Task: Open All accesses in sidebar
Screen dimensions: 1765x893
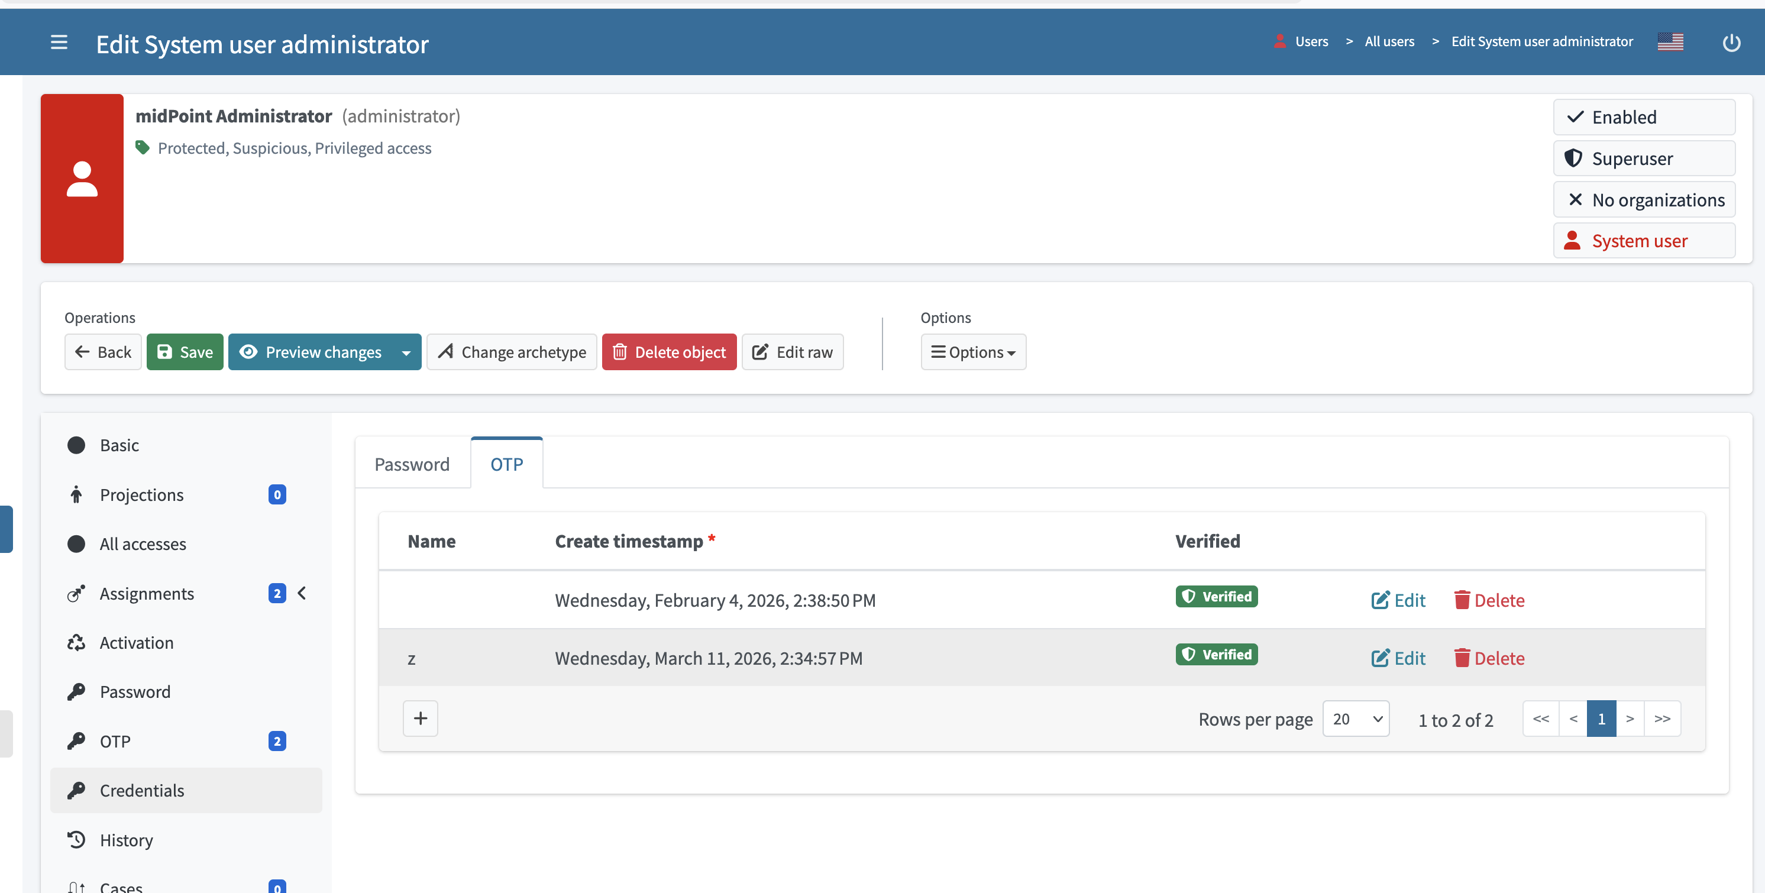Action: 186,543
